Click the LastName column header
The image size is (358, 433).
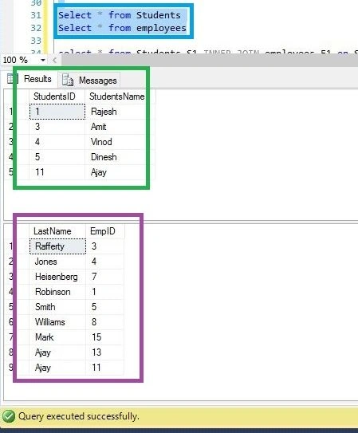(57, 231)
